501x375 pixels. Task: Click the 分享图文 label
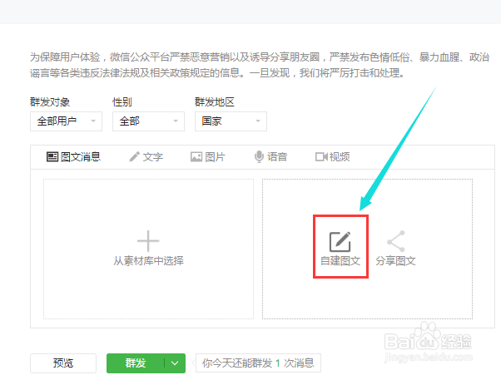click(x=395, y=261)
